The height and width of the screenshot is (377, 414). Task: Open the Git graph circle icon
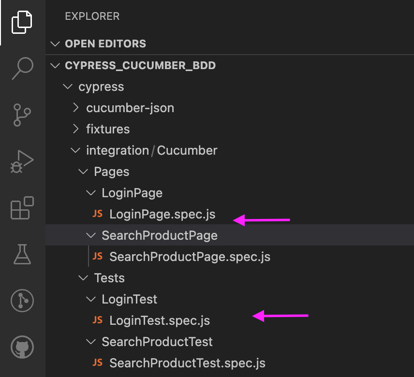tap(22, 301)
